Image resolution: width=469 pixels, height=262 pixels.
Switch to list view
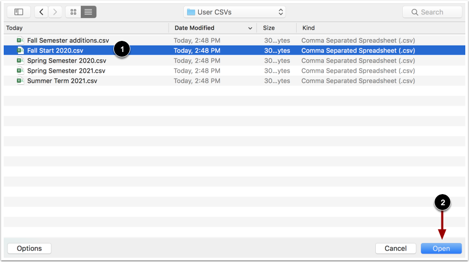click(89, 12)
